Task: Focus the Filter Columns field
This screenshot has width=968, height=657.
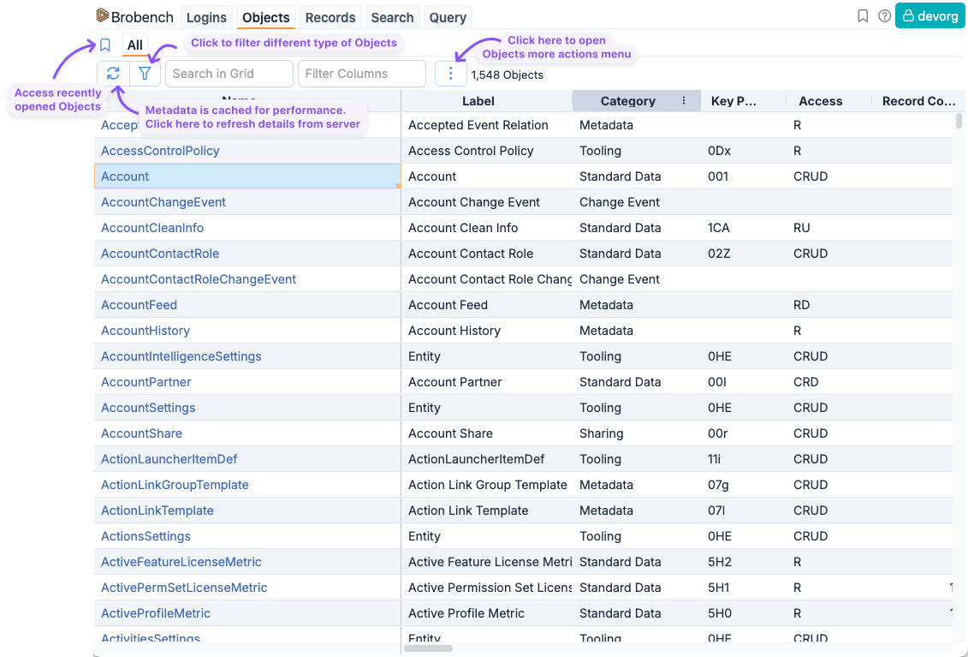Action: [362, 74]
